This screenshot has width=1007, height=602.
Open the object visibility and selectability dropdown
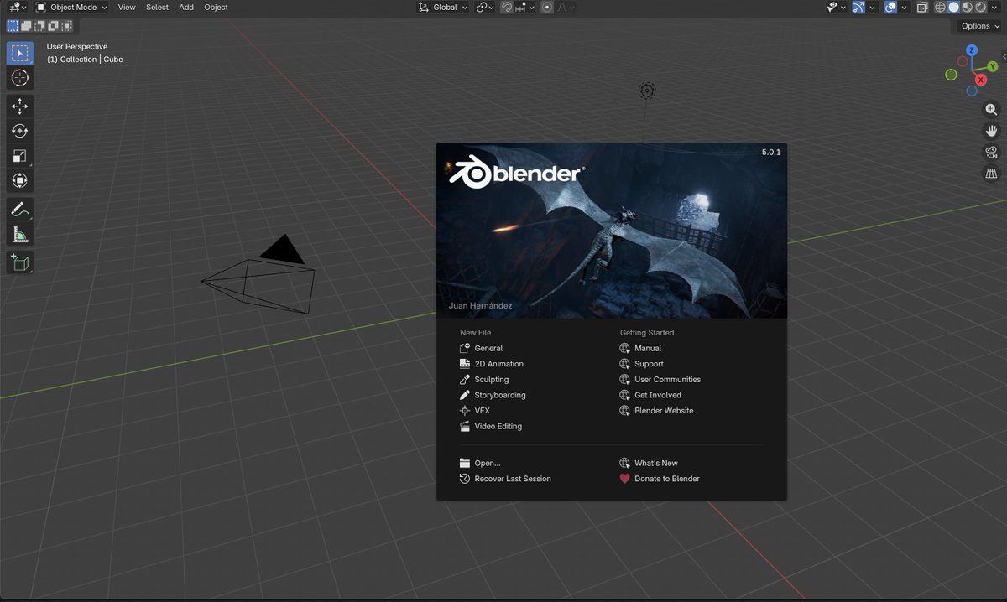pos(837,7)
